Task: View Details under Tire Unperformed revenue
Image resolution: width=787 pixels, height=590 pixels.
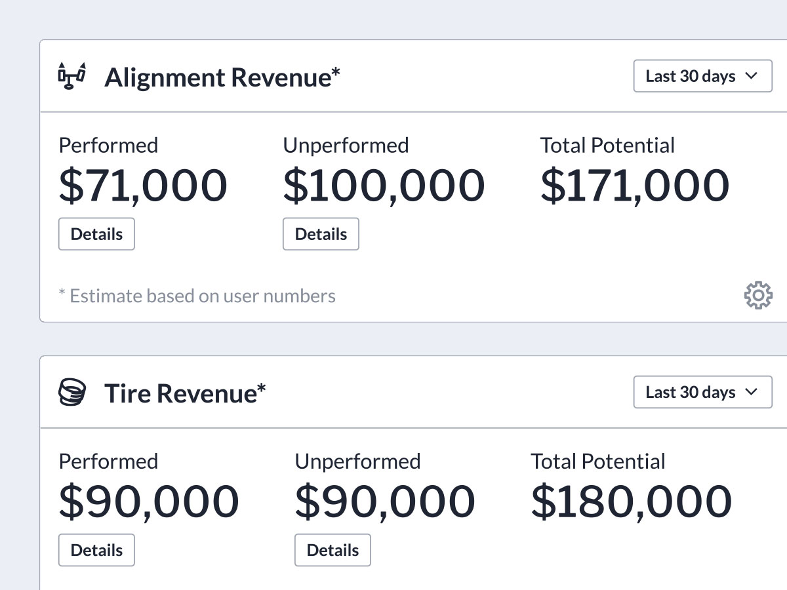Action: click(x=333, y=550)
